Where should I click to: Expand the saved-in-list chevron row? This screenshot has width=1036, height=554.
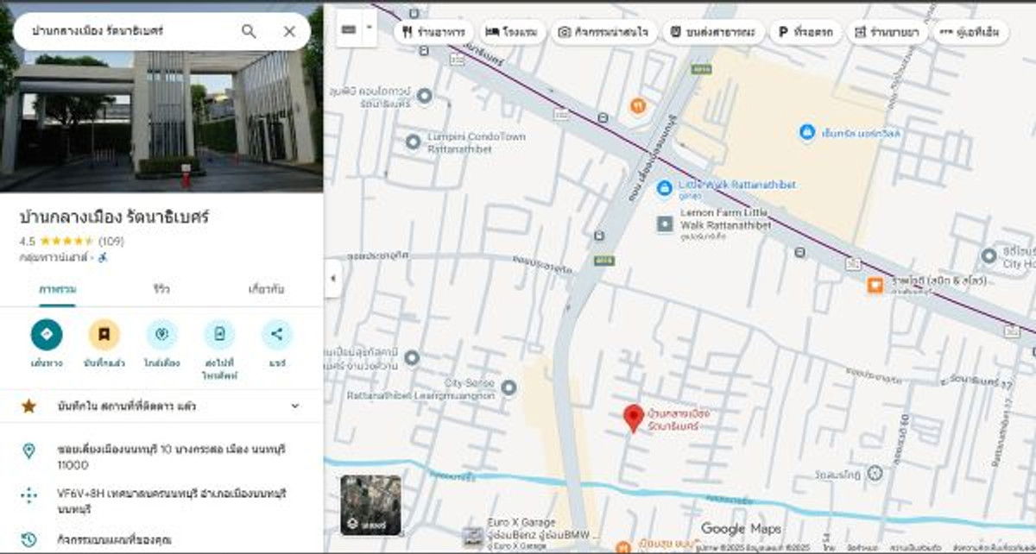click(294, 406)
